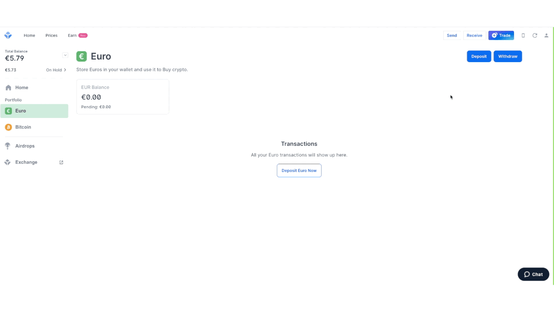The image size is (554, 312).
Task: Open Airdrops from the sidebar
Action: [8, 146]
